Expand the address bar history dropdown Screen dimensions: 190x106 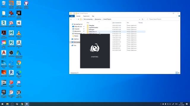pos(140,19)
